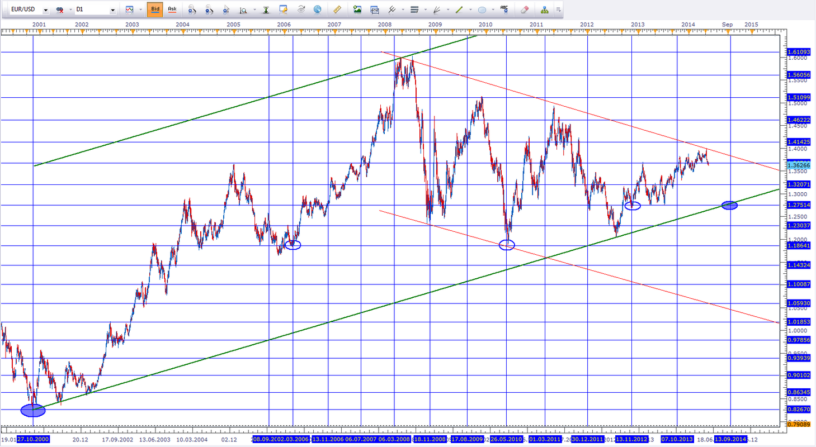Select the open ellipse on the 26.05.2010 line
The height and width of the screenshot is (447, 816).
[506, 245]
